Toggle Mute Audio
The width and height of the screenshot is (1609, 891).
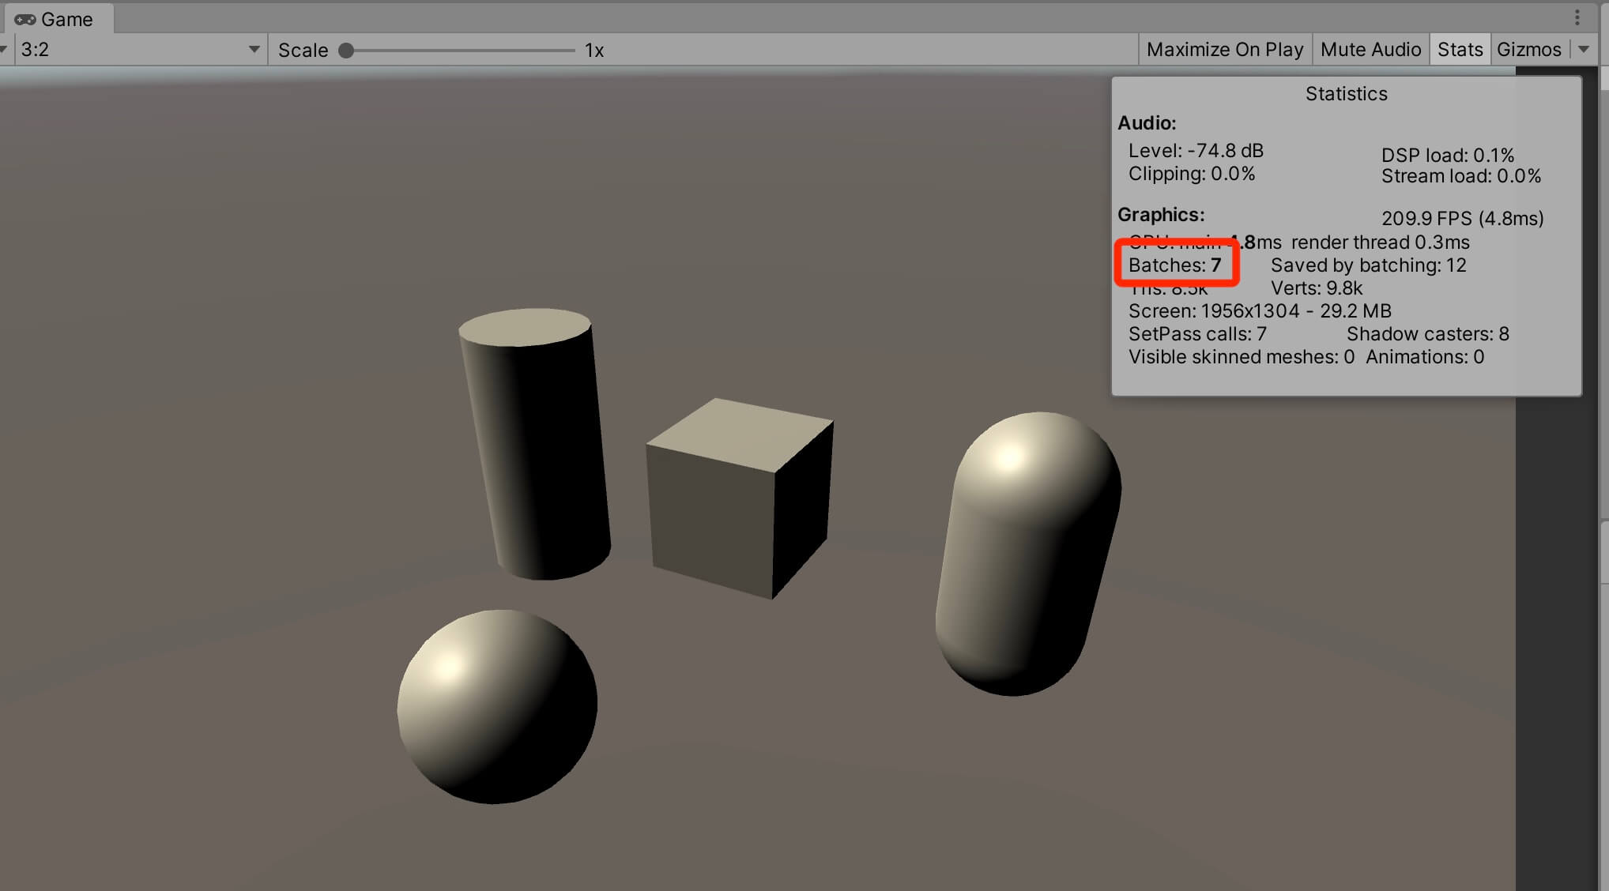pyautogui.click(x=1370, y=50)
